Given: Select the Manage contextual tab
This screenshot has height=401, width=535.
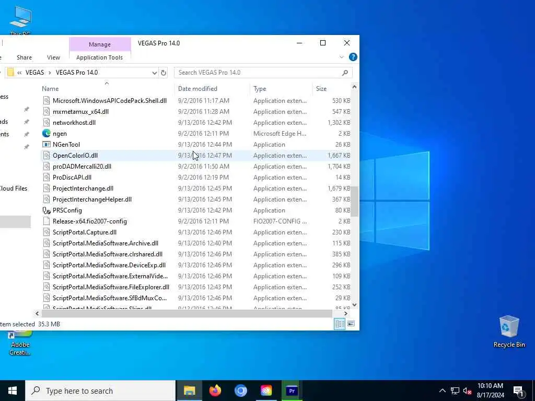Looking at the screenshot, I should point(100,44).
